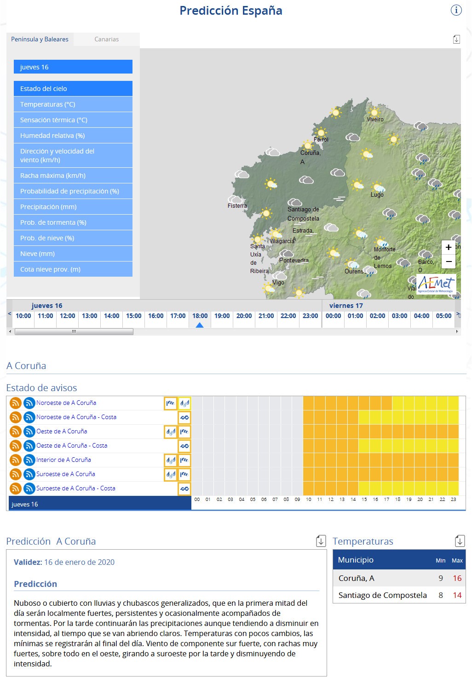Click coastal warning icon for Oeste de A Coruña - Costa

(184, 446)
